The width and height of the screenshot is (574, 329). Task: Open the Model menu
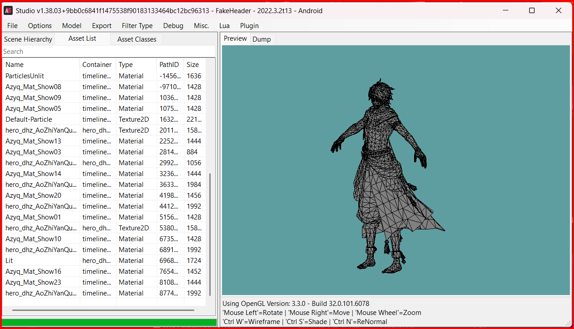pyautogui.click(x=72, y=26)
